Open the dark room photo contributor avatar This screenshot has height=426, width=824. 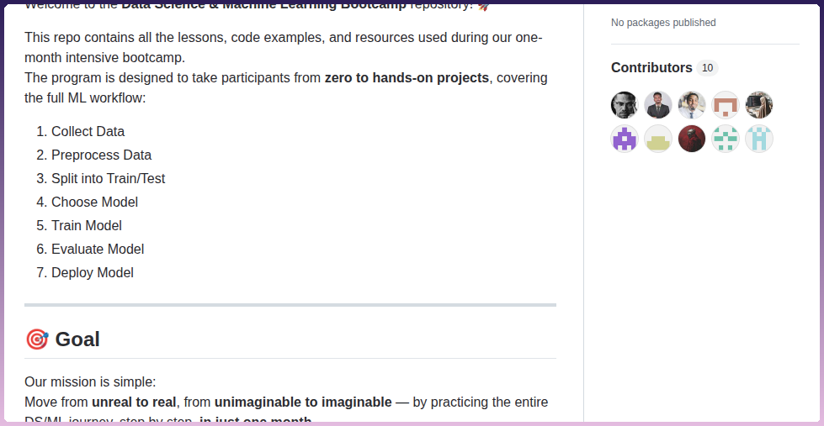pyautogui.click(x=759, y=105)
